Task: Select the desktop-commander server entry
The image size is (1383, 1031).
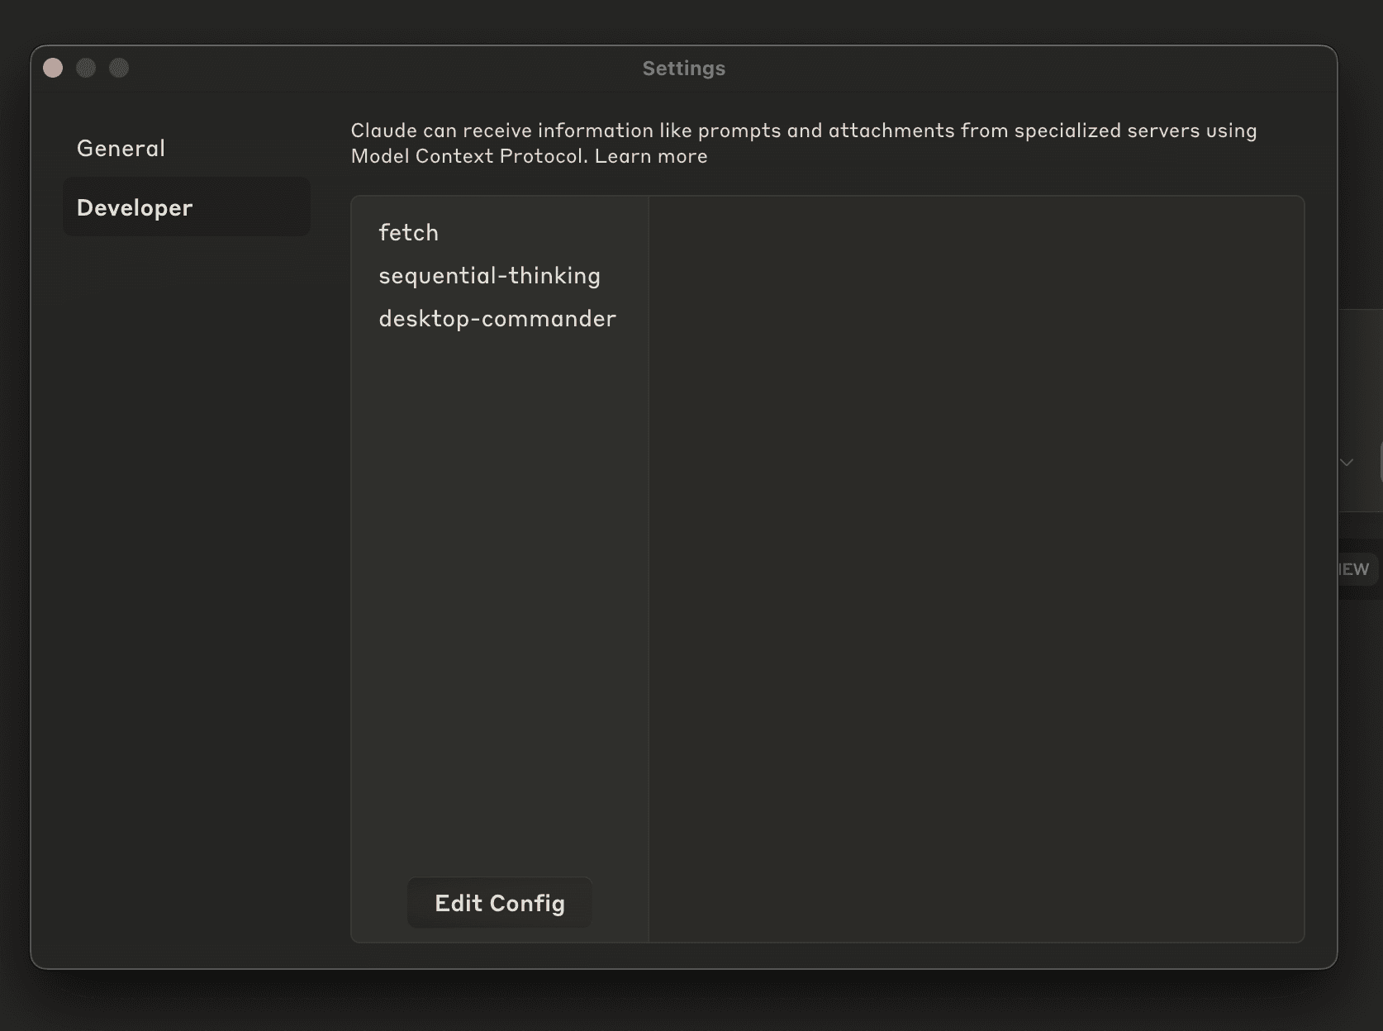Action: (x=497, y=318)
